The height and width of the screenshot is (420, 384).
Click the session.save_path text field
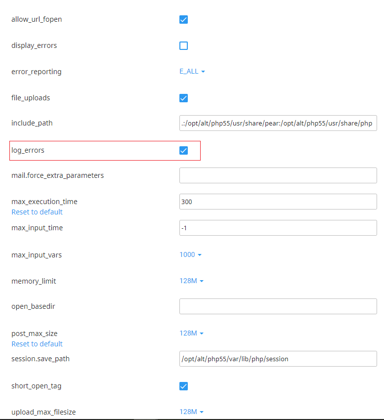pyautogui.click(x=278, y=359)
